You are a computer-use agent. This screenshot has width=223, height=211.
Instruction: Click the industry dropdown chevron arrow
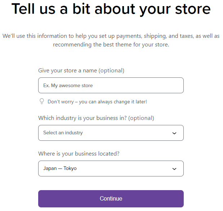174,133
